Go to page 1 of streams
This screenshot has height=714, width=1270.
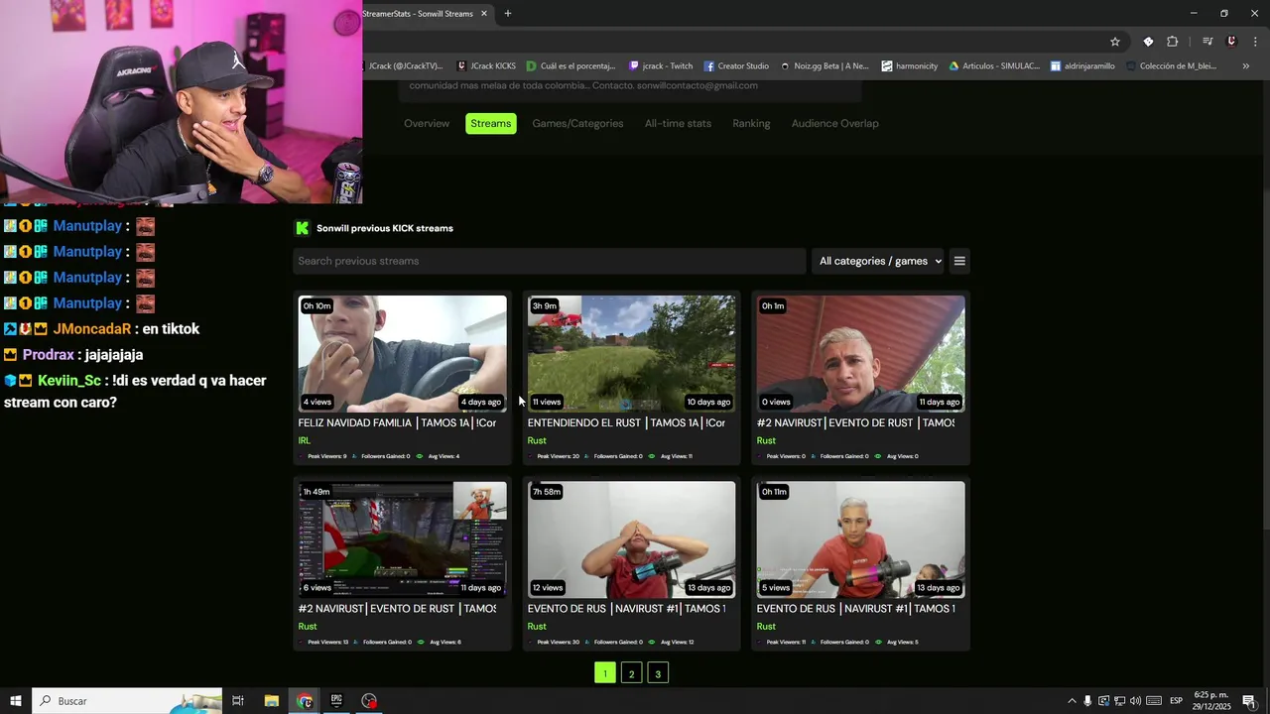pos(605,673)
